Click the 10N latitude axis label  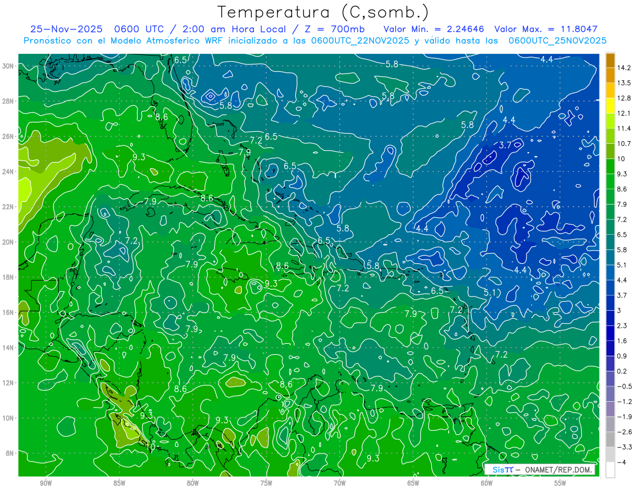9,418
